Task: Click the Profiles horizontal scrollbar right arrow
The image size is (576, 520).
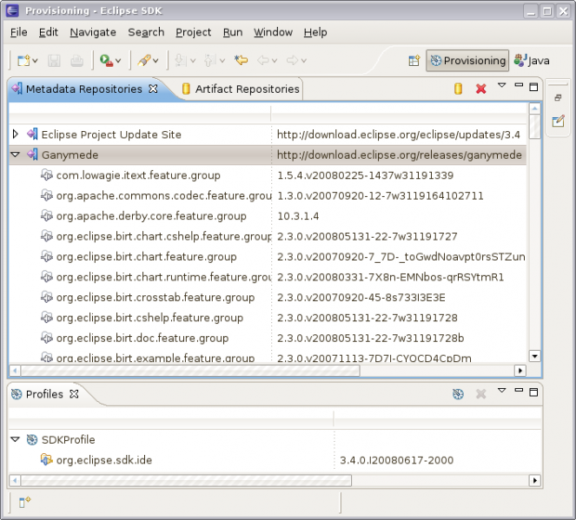Action: click(x=535, y=480)
